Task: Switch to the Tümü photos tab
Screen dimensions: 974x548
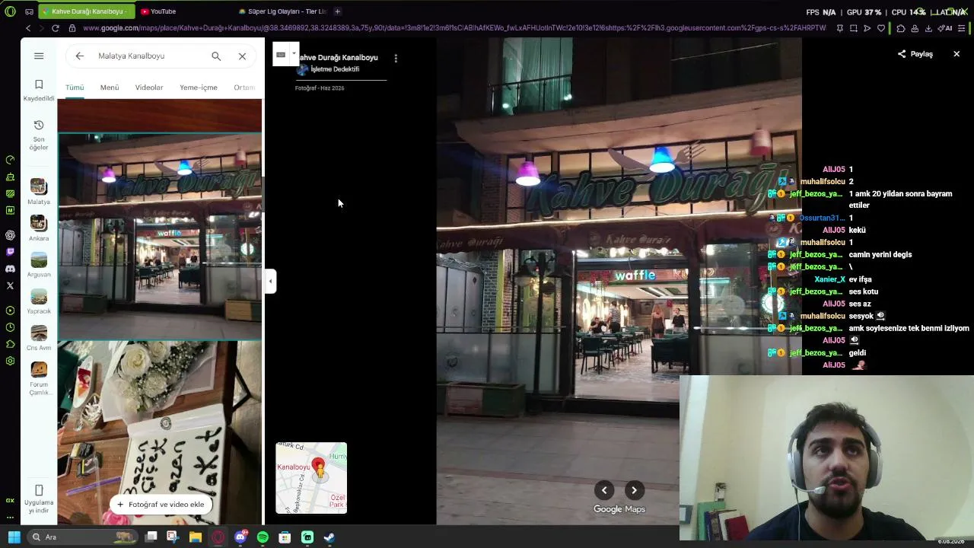Action: [x=75, y=88]
